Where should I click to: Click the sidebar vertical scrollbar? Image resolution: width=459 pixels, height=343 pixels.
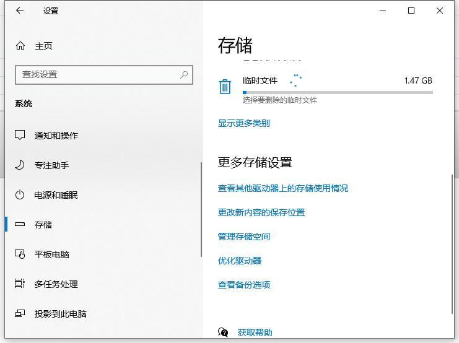coord(201,209)
